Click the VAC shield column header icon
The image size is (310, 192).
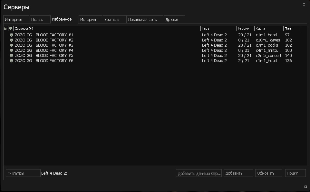(x=10, y=28)
